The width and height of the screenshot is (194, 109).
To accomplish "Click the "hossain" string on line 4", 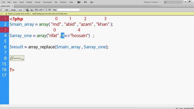I will tap(79, 36).
